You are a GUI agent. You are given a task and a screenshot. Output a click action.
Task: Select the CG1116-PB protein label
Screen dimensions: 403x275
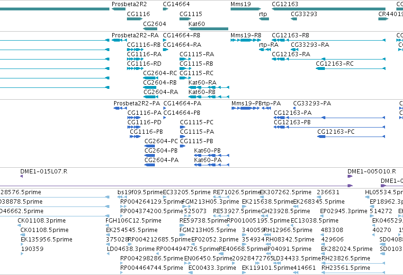tap(146, 132)
